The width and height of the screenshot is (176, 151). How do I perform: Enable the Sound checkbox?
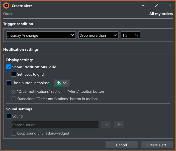tap(9, 116)
